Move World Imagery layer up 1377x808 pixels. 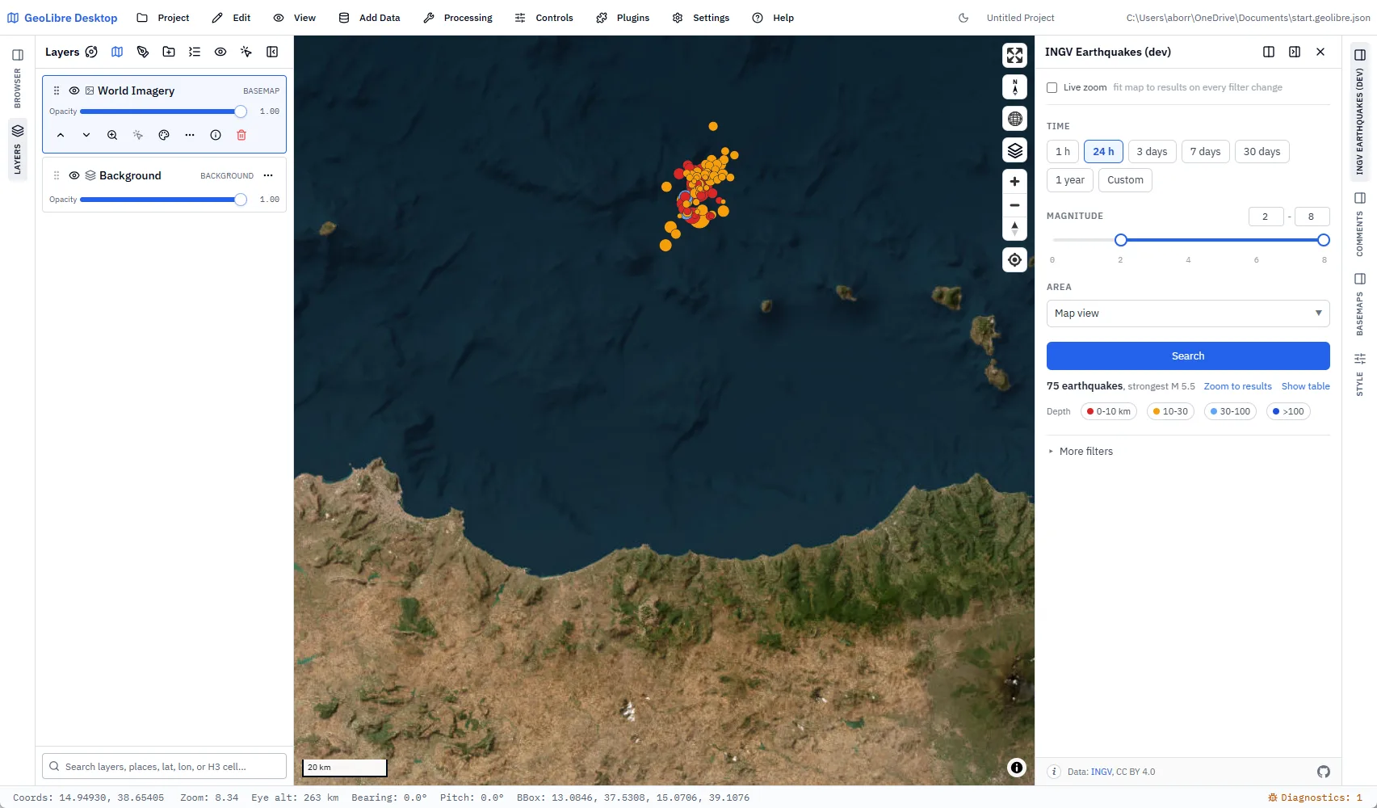pos(61,135)
